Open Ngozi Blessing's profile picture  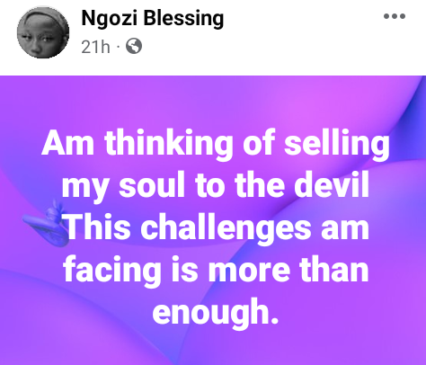tap(43, 32)
